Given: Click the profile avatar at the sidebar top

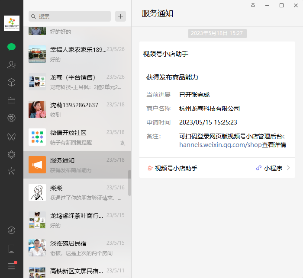Looking at the screenshot, I should tap(12, 23).
